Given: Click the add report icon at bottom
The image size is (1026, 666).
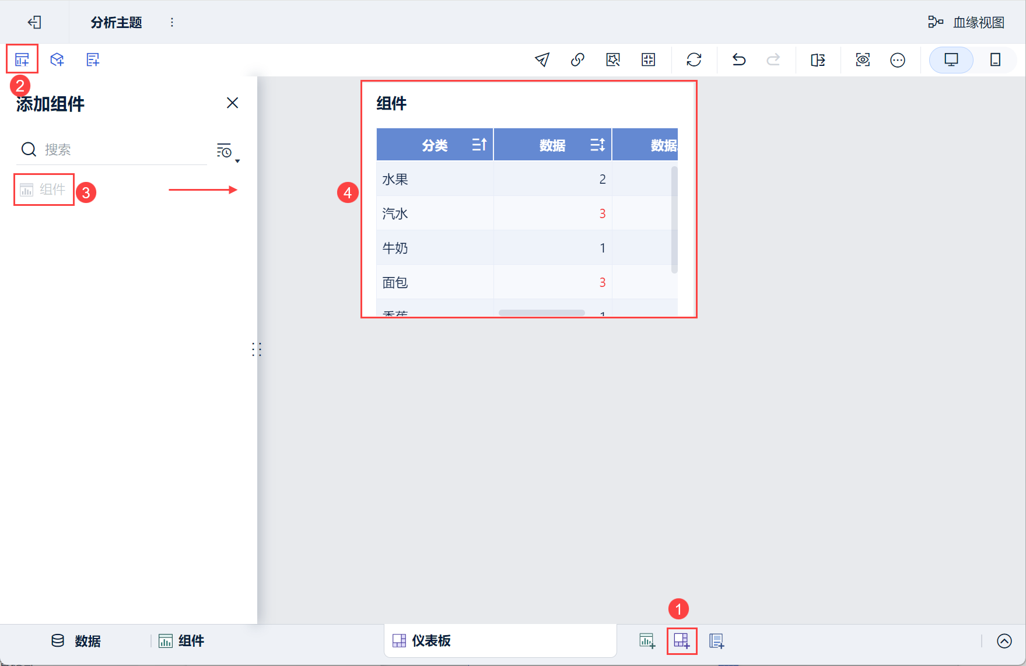Looking at the screenshot, I should (x=716, y=640).
